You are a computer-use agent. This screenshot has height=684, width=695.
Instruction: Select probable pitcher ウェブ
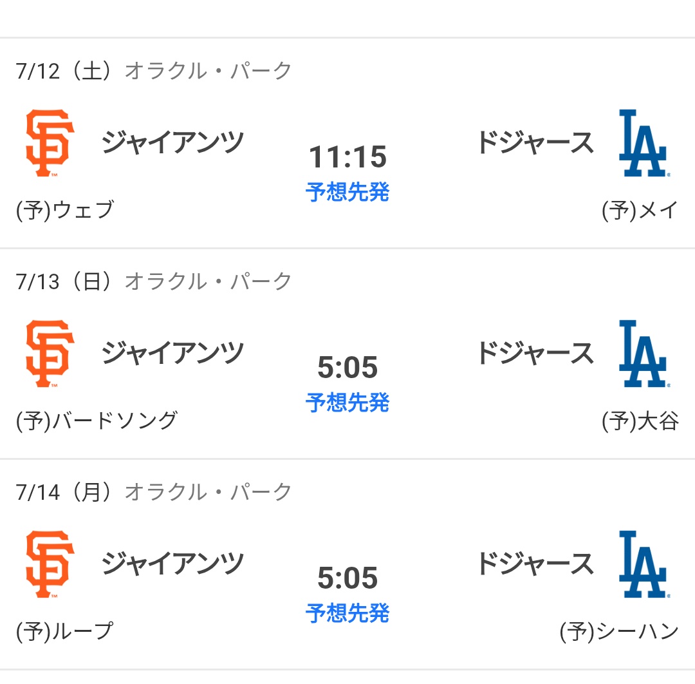click(65, 210)
